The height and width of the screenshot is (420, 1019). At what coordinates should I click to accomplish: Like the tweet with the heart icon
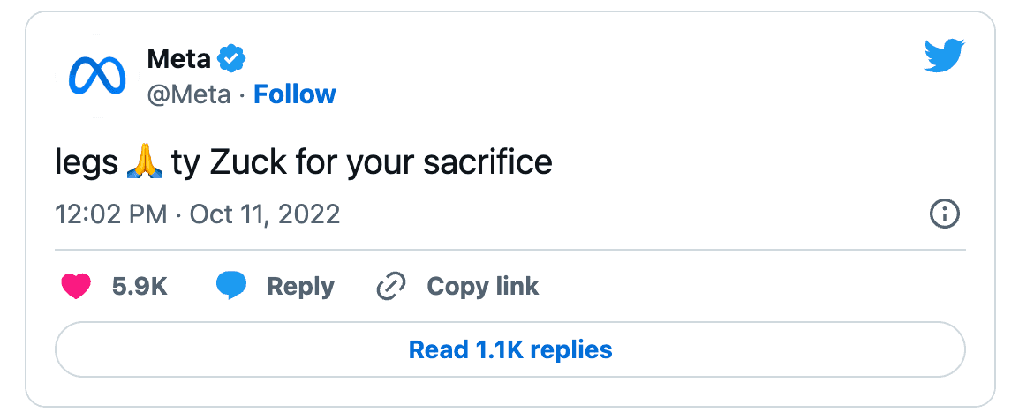76,286
